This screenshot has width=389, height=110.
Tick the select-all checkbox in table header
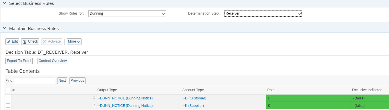click(8, 90)
